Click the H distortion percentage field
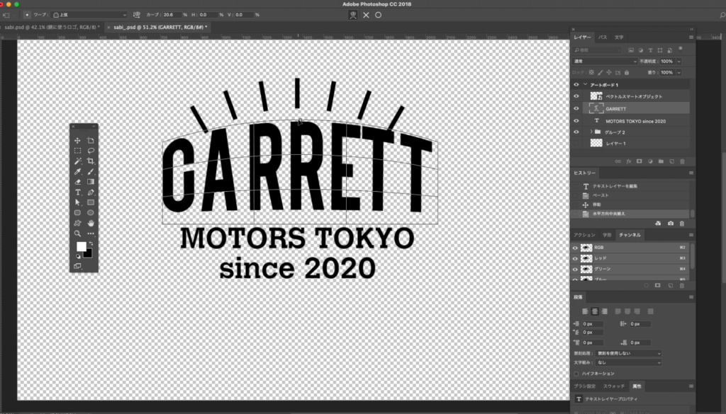Viewport: 726px width, 414px height. pos(208,15)
